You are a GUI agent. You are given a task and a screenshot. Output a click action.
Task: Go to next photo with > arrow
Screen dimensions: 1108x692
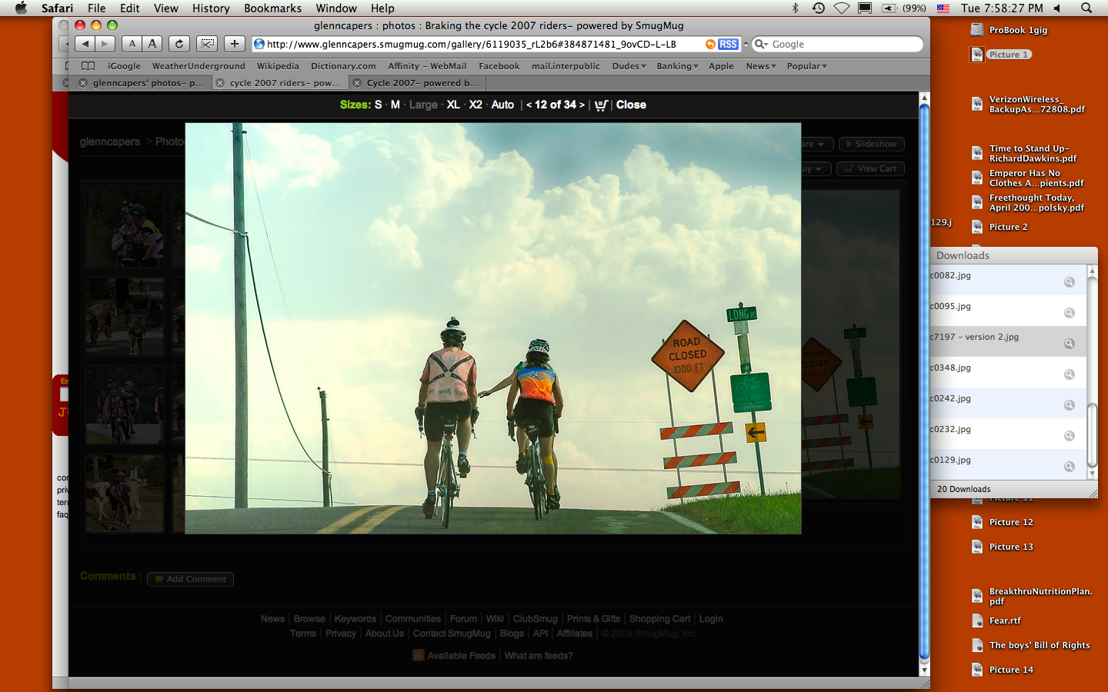pos(582,105)
